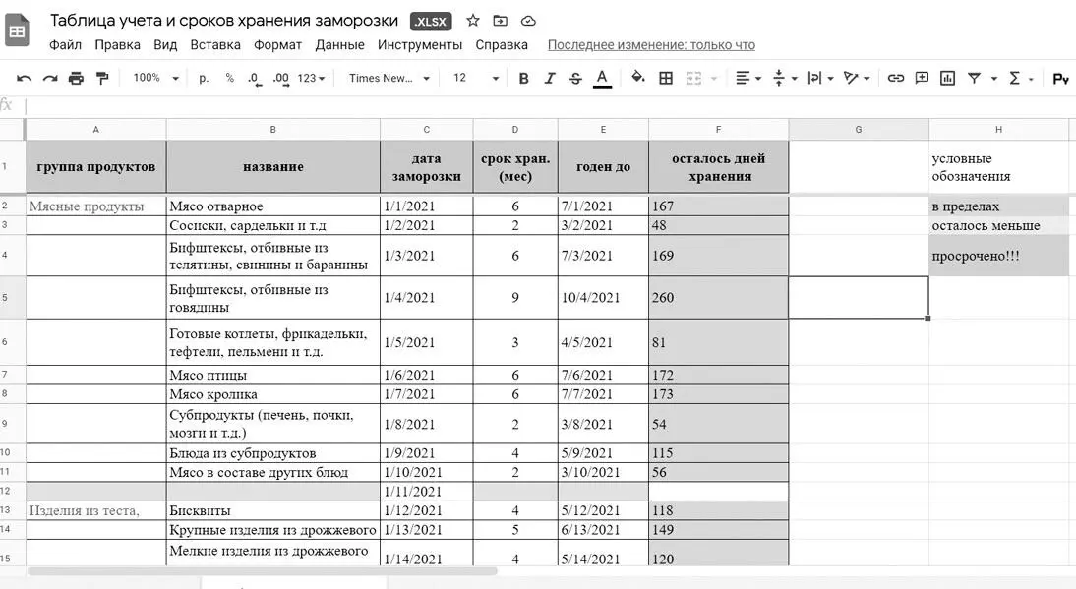Open the Правка menu
1076x589 pixels.
click(x=117, y=45)
